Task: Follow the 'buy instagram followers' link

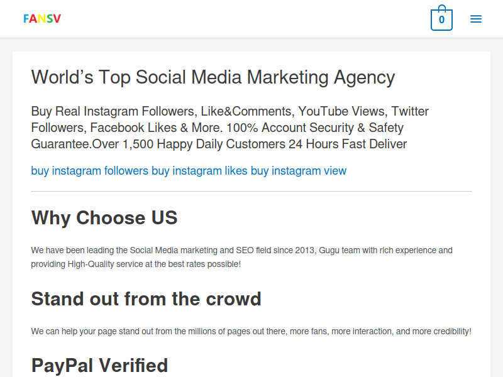Action: tap(89, 170)
